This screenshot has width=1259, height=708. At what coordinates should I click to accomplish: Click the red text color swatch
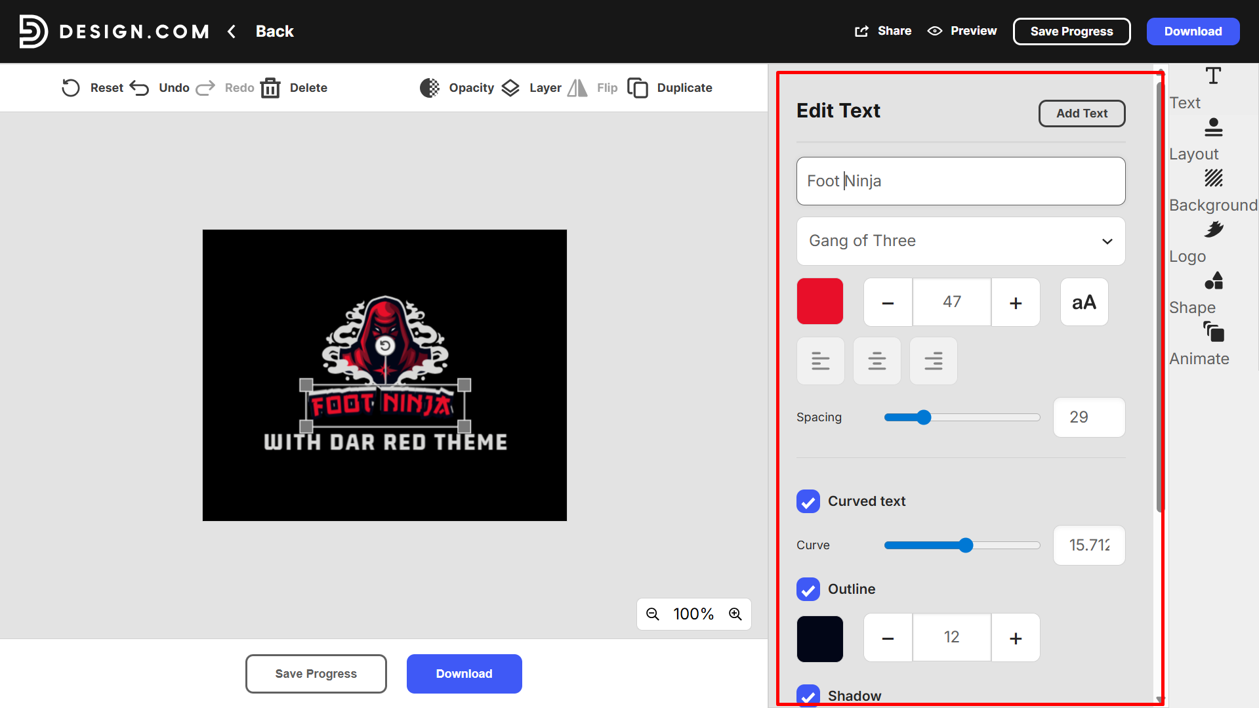(x=819, y=301)
